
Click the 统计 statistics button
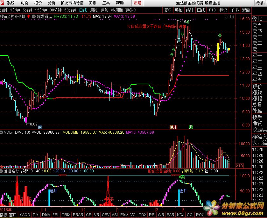190,10
